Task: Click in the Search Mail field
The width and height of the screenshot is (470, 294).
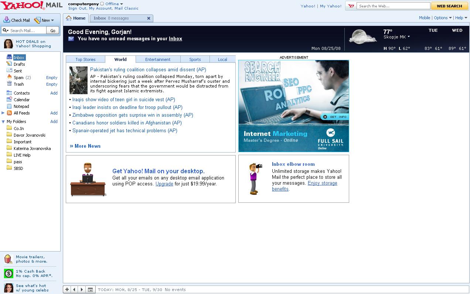Action: [27, 31]
